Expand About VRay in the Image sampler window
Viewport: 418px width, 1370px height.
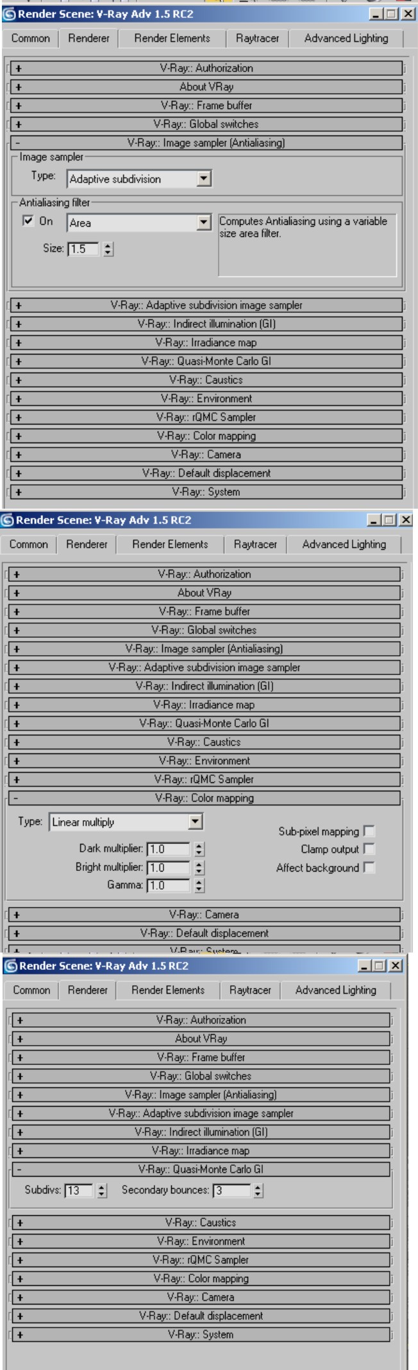(x=206, y=87)
